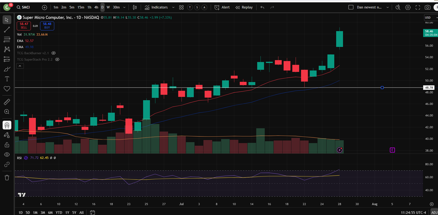Select the ruler measure tool
This screenshot has height=215, width=438.
coord(6,101)
